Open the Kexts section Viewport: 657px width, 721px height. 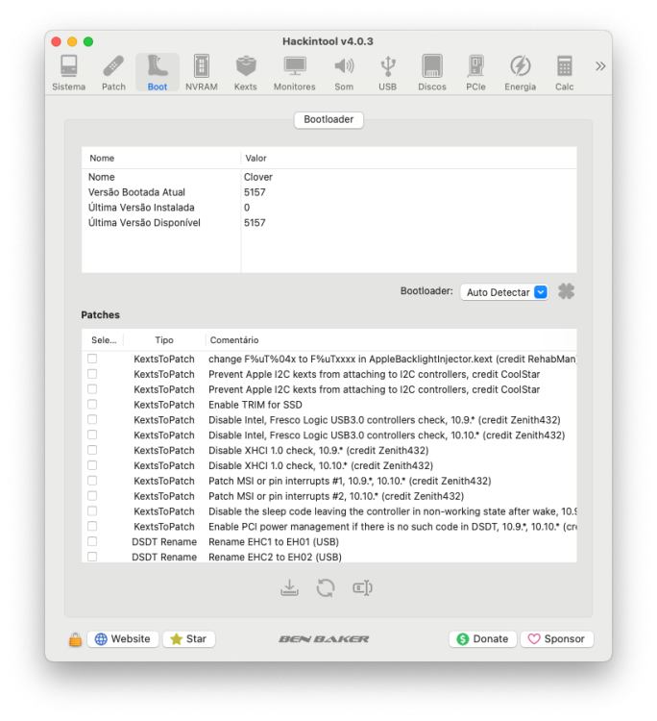(245, 73)
